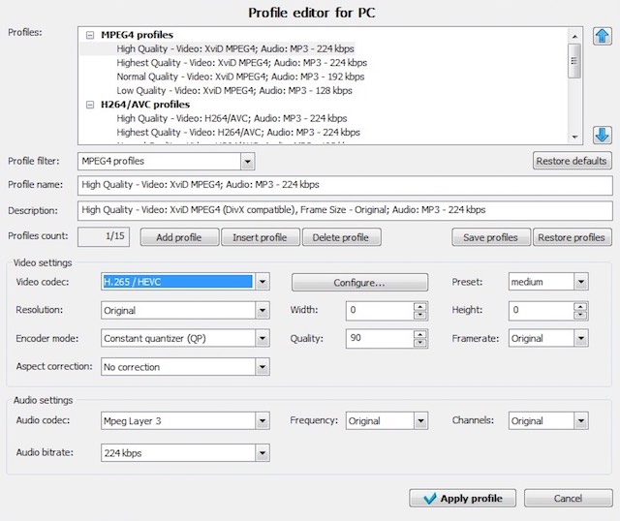Open the Encoder mode dropdown

click(263, 338)
